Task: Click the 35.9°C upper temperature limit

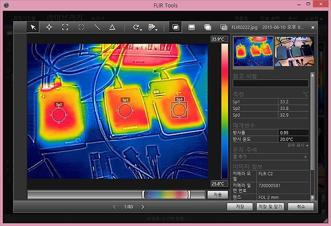Action: [219, 39]
